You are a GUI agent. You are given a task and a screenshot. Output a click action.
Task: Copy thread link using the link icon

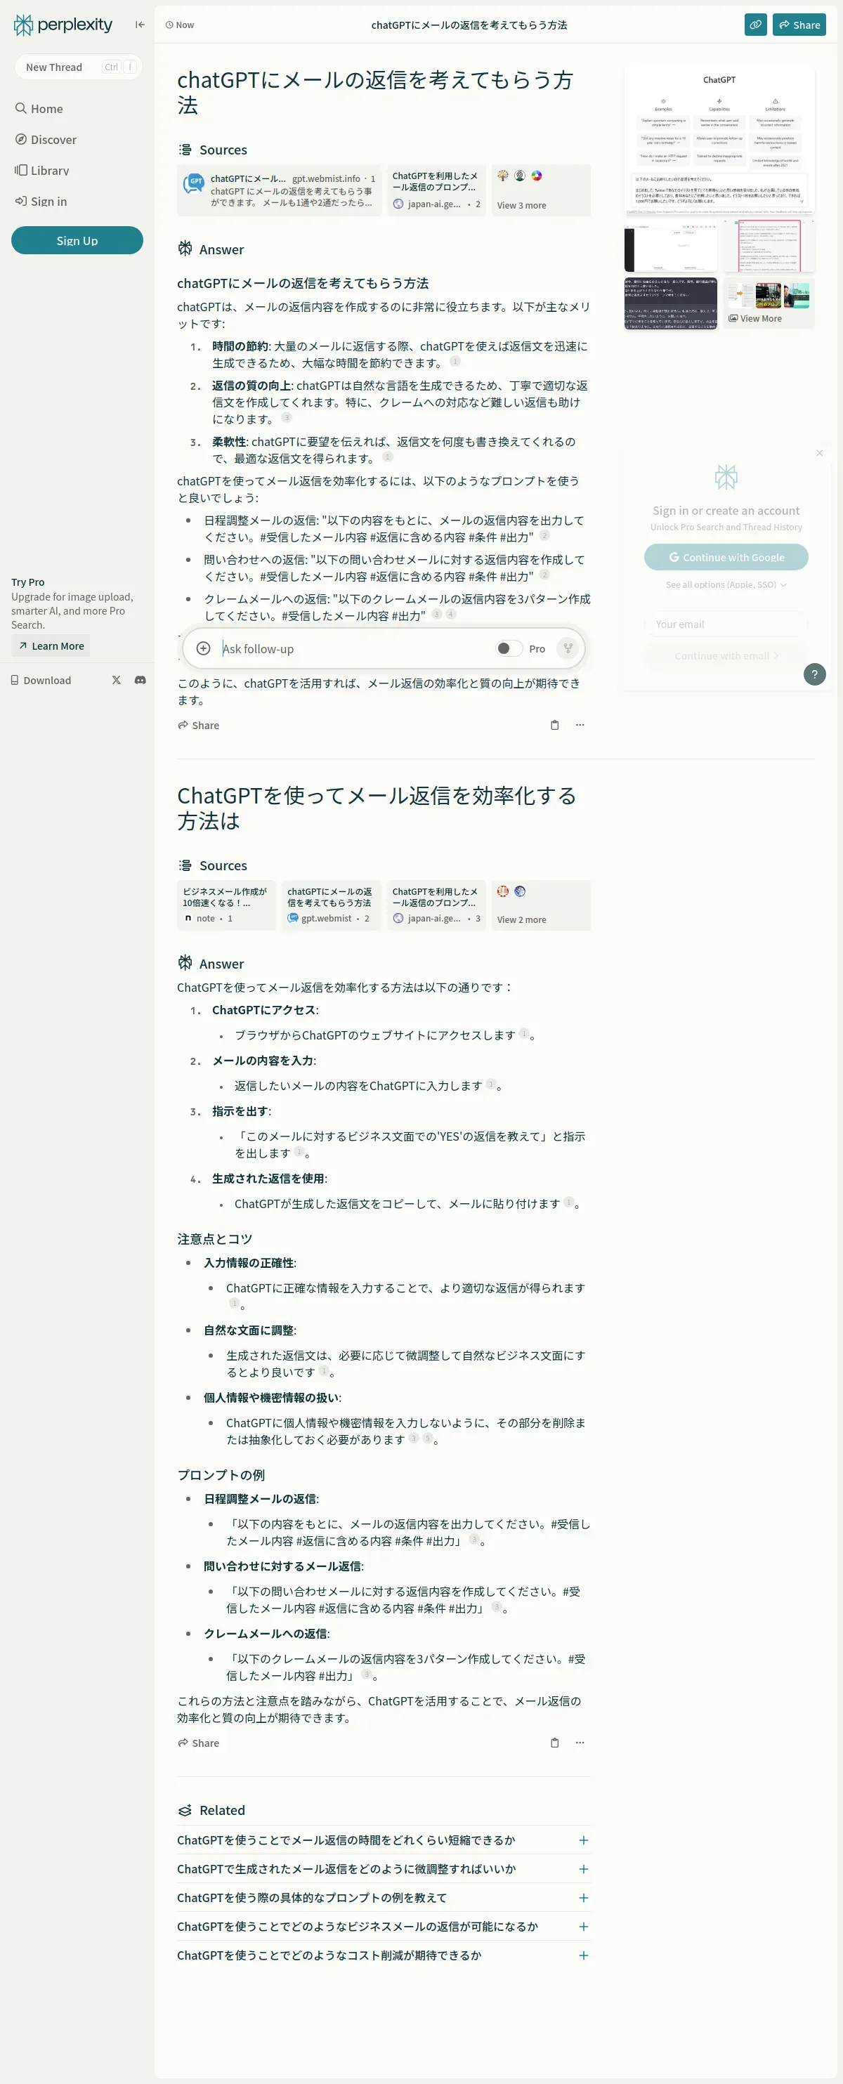point(754,25)
